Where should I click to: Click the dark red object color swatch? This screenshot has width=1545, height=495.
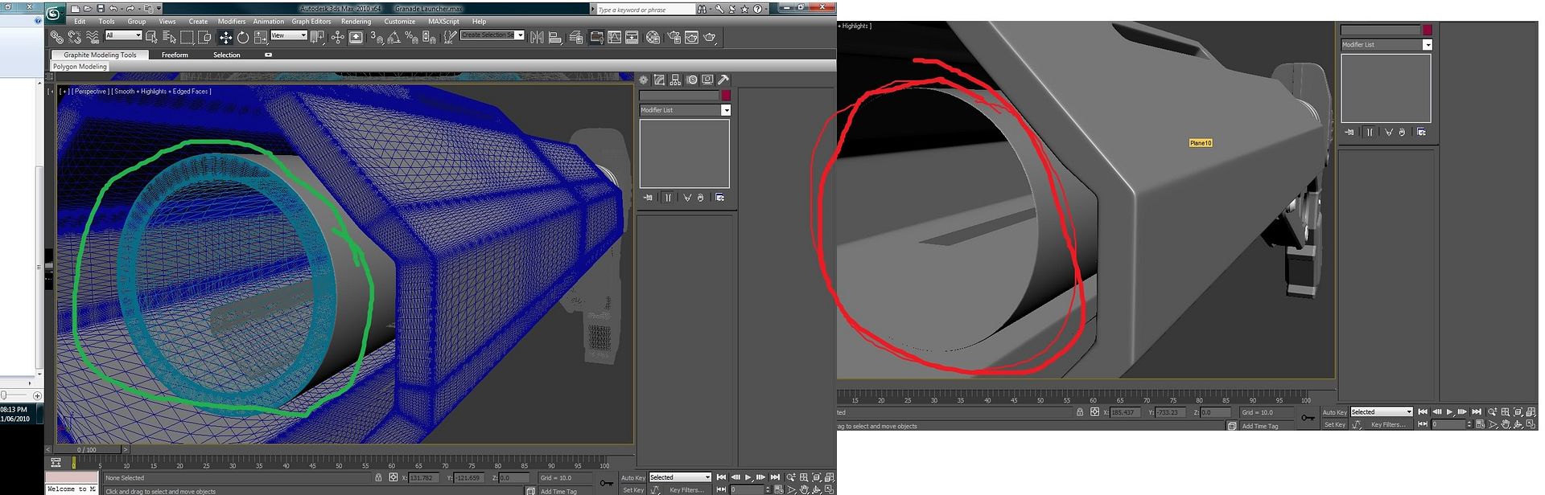click(726, 95)
